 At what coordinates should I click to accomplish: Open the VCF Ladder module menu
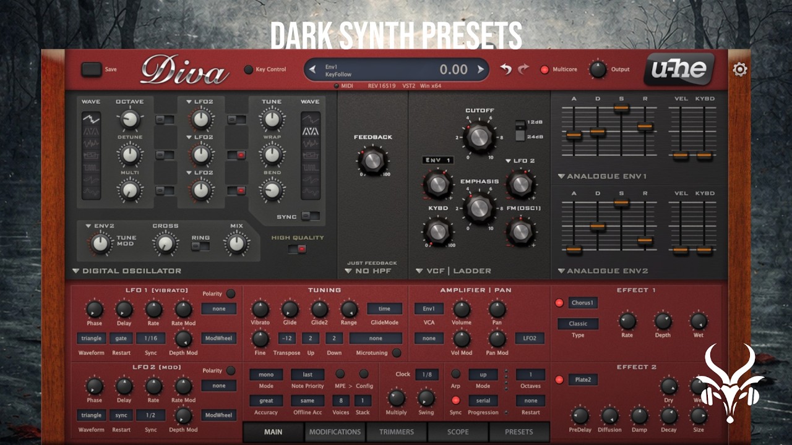[454, 271]
